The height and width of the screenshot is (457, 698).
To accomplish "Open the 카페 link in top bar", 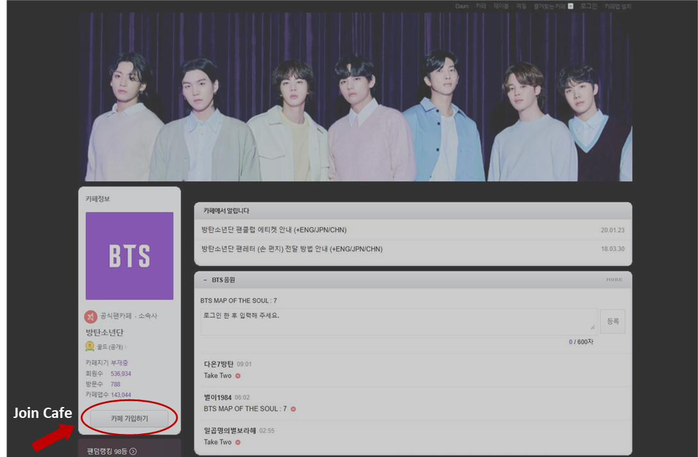I will 481,6.
